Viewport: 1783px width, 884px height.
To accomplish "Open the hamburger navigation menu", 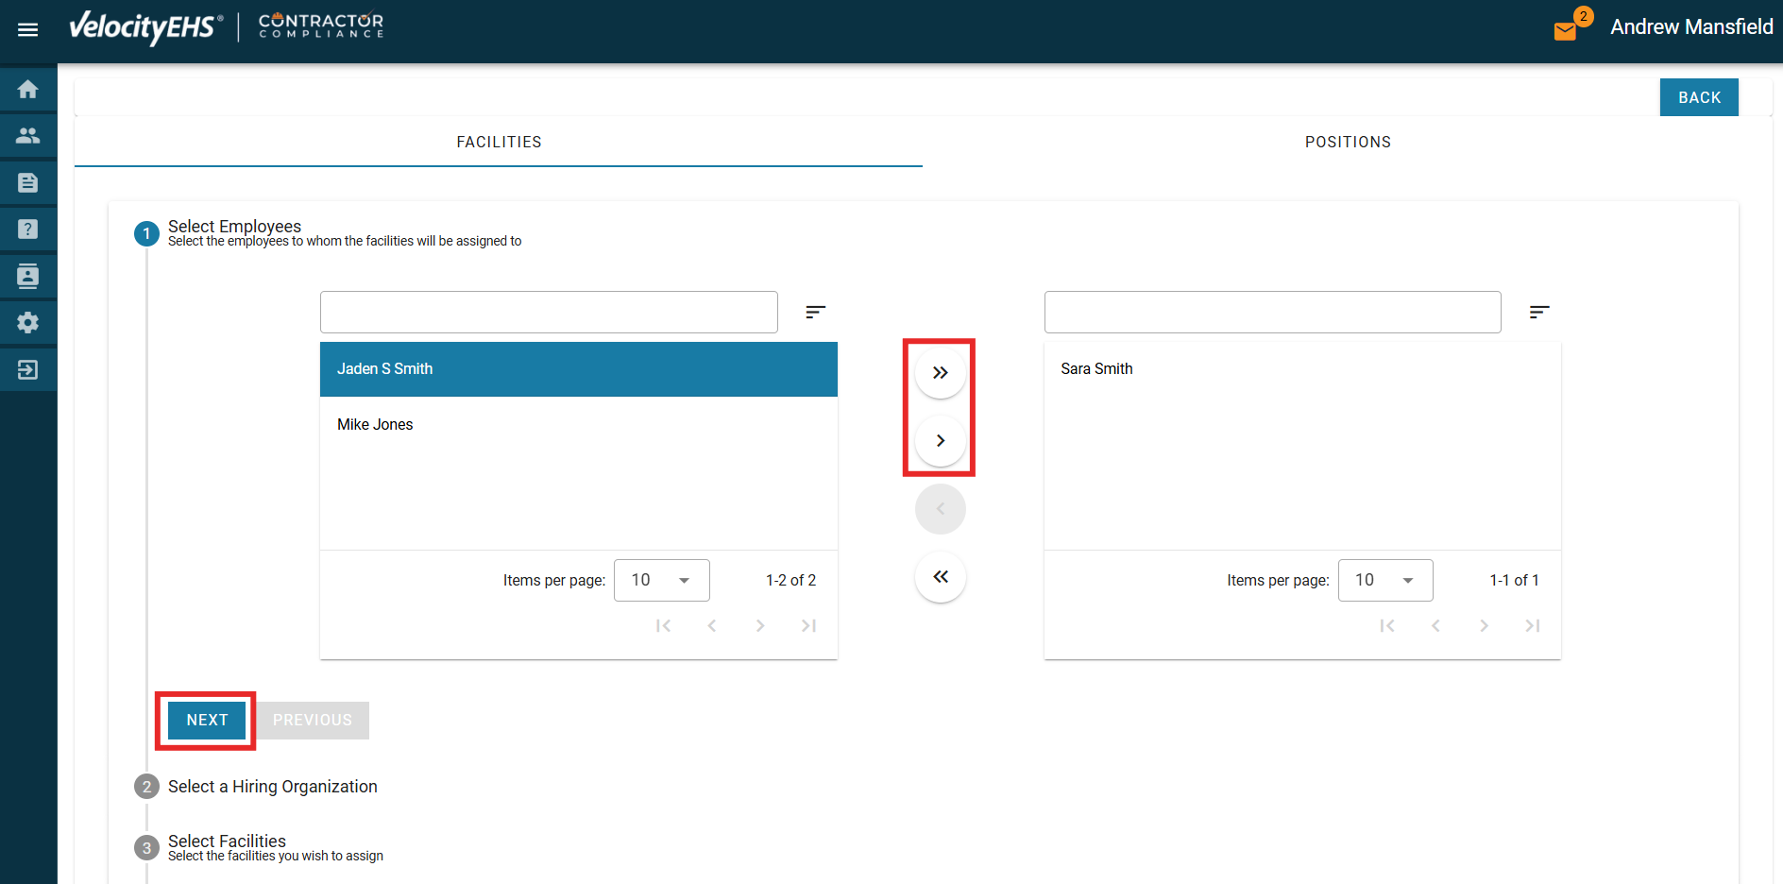I will [27, 30].
